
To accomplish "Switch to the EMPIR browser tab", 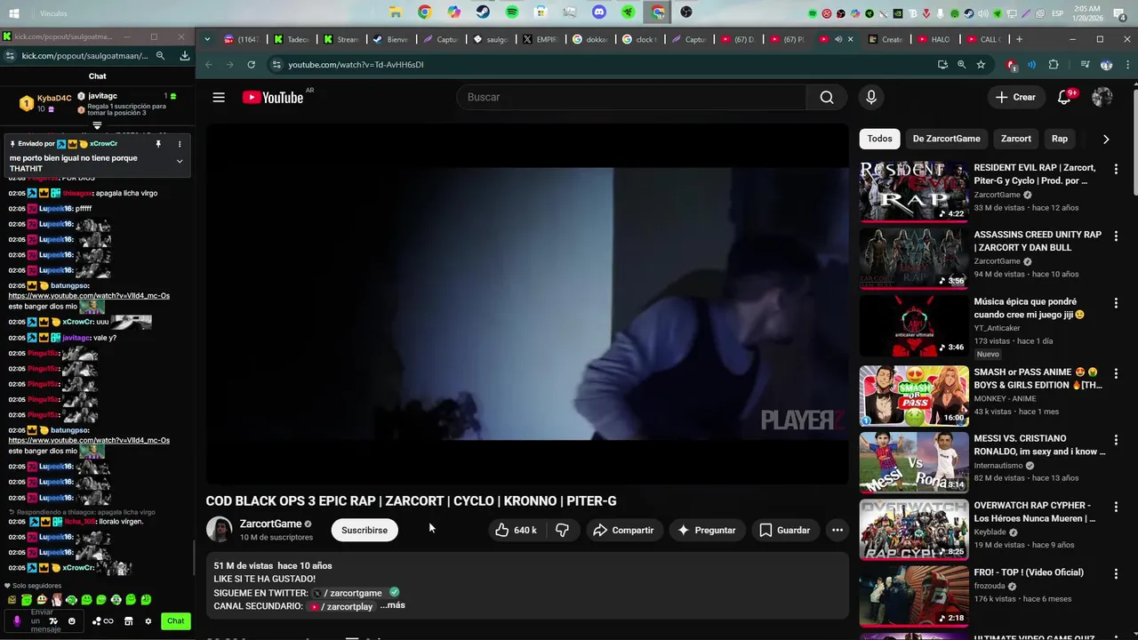I will pyautogui.click(x=540, y=39).
